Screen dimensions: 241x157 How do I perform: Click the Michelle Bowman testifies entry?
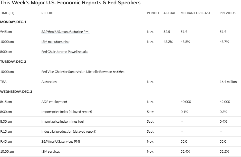[83, 72]
